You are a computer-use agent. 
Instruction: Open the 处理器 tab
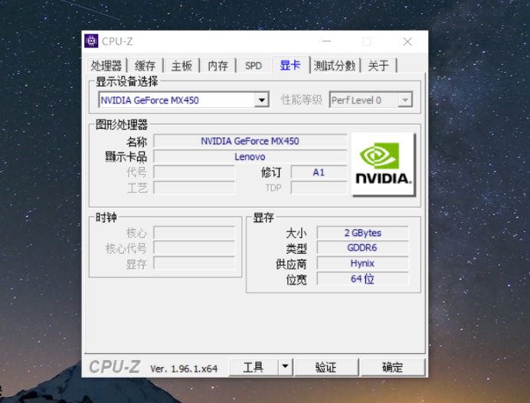tap(106, 66)
